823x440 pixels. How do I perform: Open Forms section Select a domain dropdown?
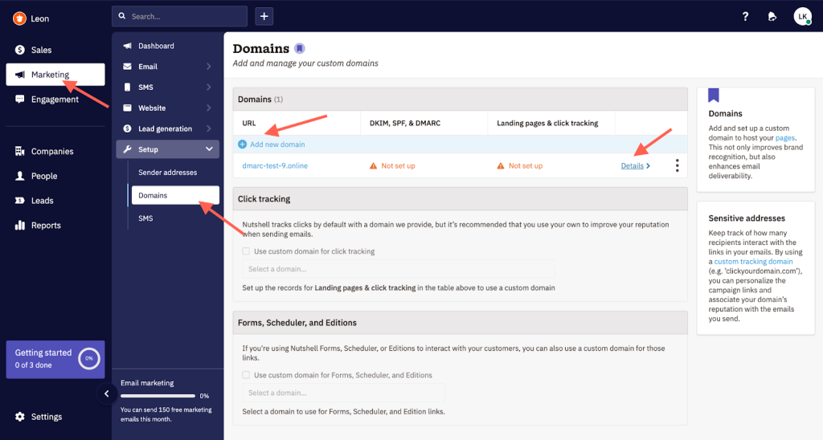point(343,393)
